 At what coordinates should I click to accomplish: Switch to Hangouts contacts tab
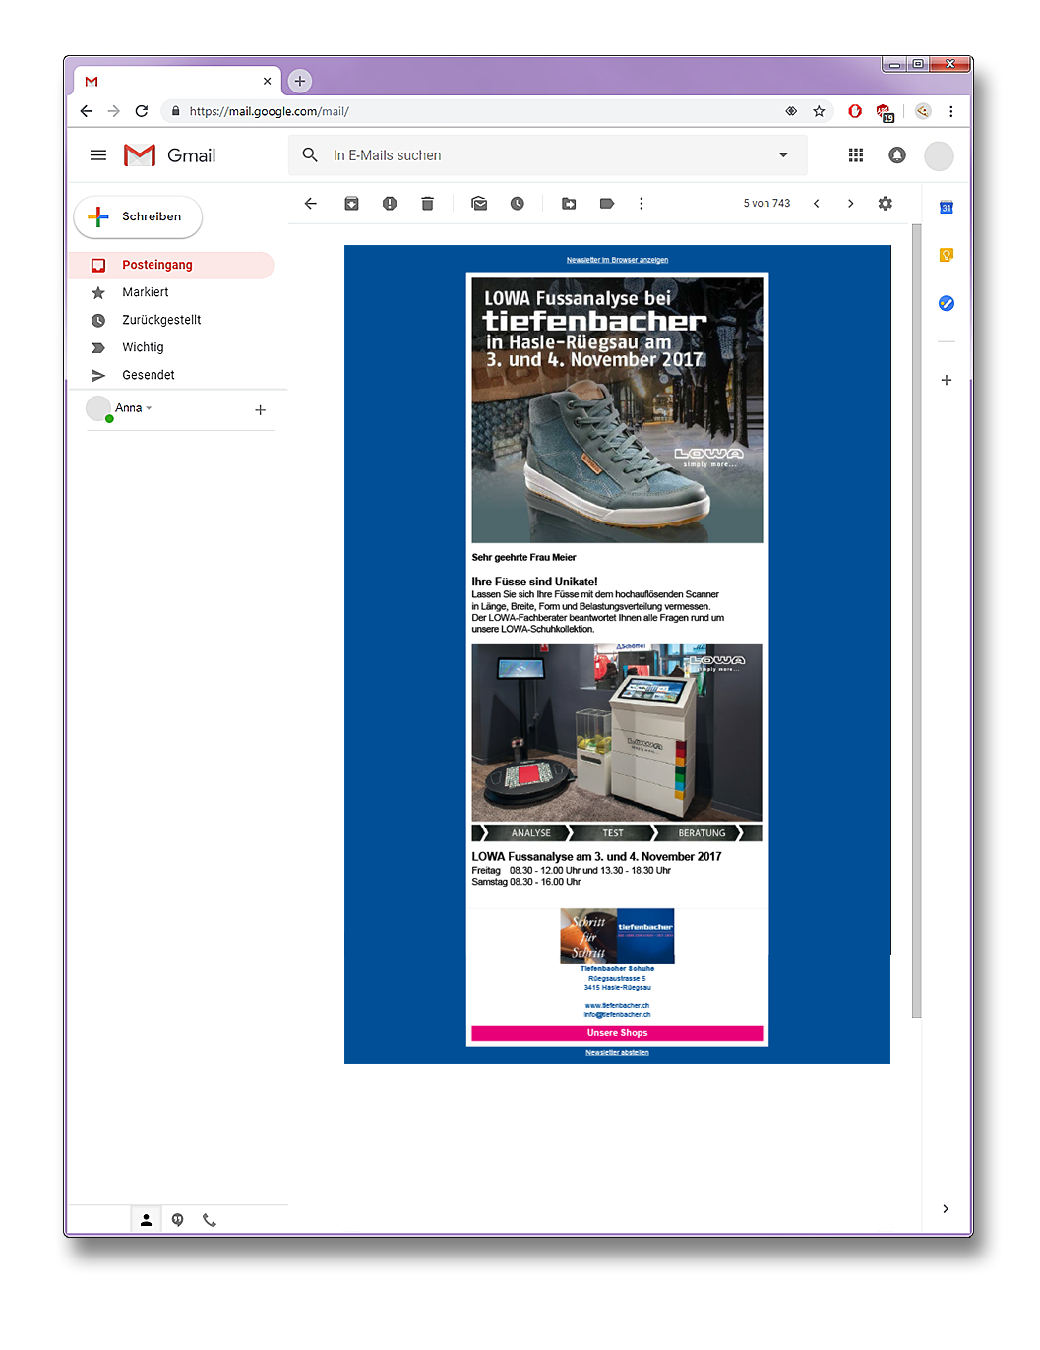146,1220
